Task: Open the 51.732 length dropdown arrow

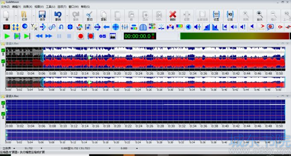Action: coord(41,148)
